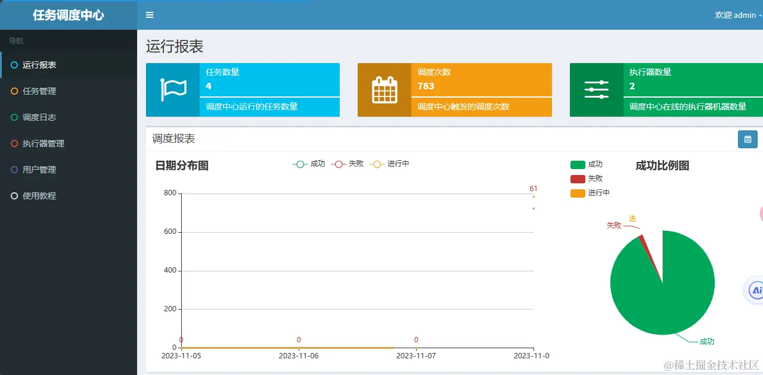Viewport: 763px width, 375px height.
Task: Click the 2023-11-07 axis label
Action: [416, 356]
